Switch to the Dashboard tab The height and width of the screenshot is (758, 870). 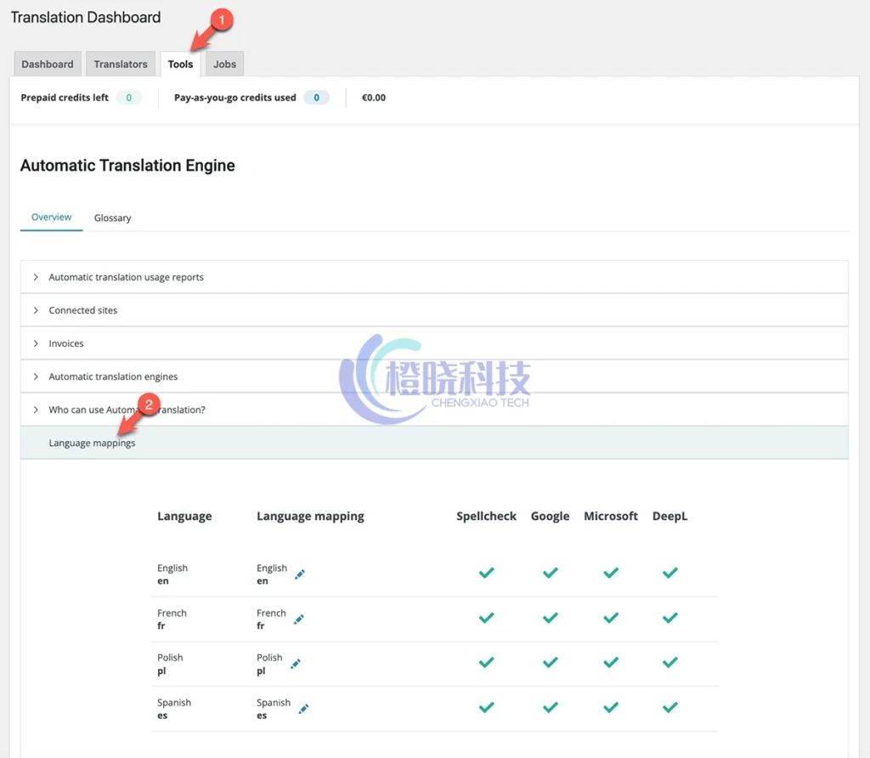[x=48, y=65]
